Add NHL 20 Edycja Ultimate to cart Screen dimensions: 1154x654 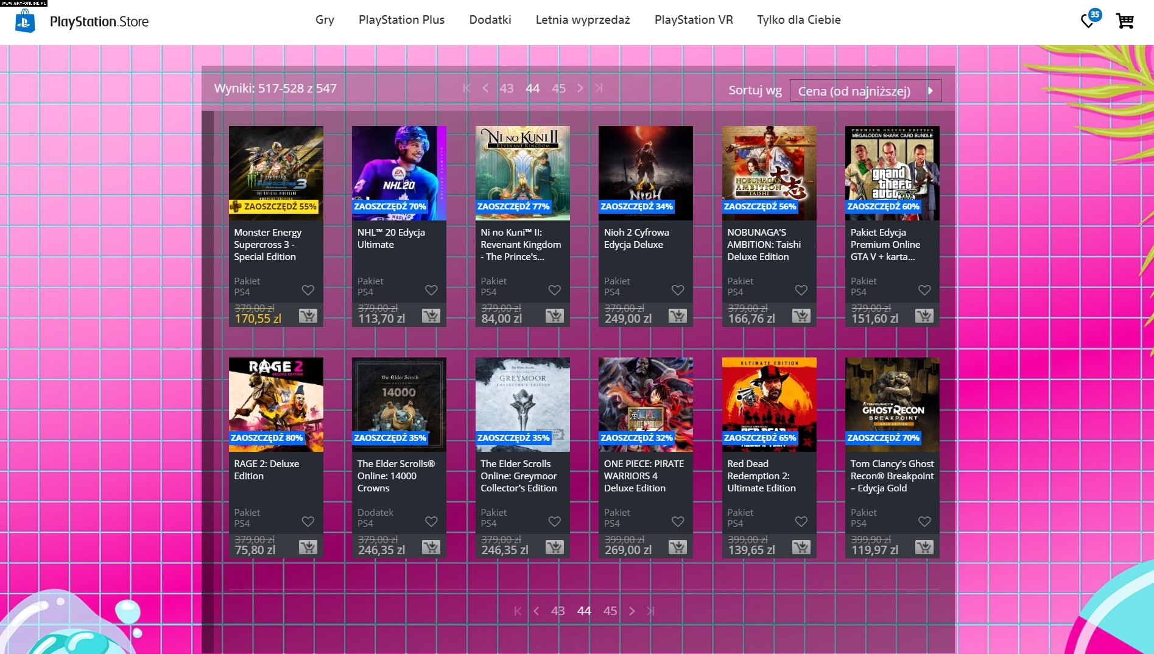tap(431, 315)
